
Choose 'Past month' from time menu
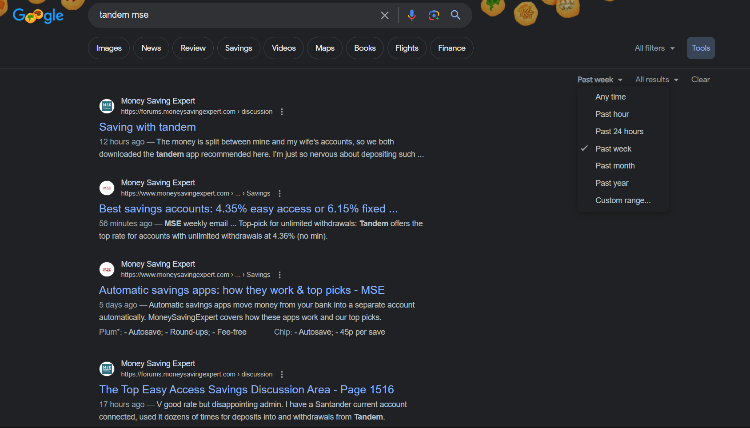click(x=623, y=166)
